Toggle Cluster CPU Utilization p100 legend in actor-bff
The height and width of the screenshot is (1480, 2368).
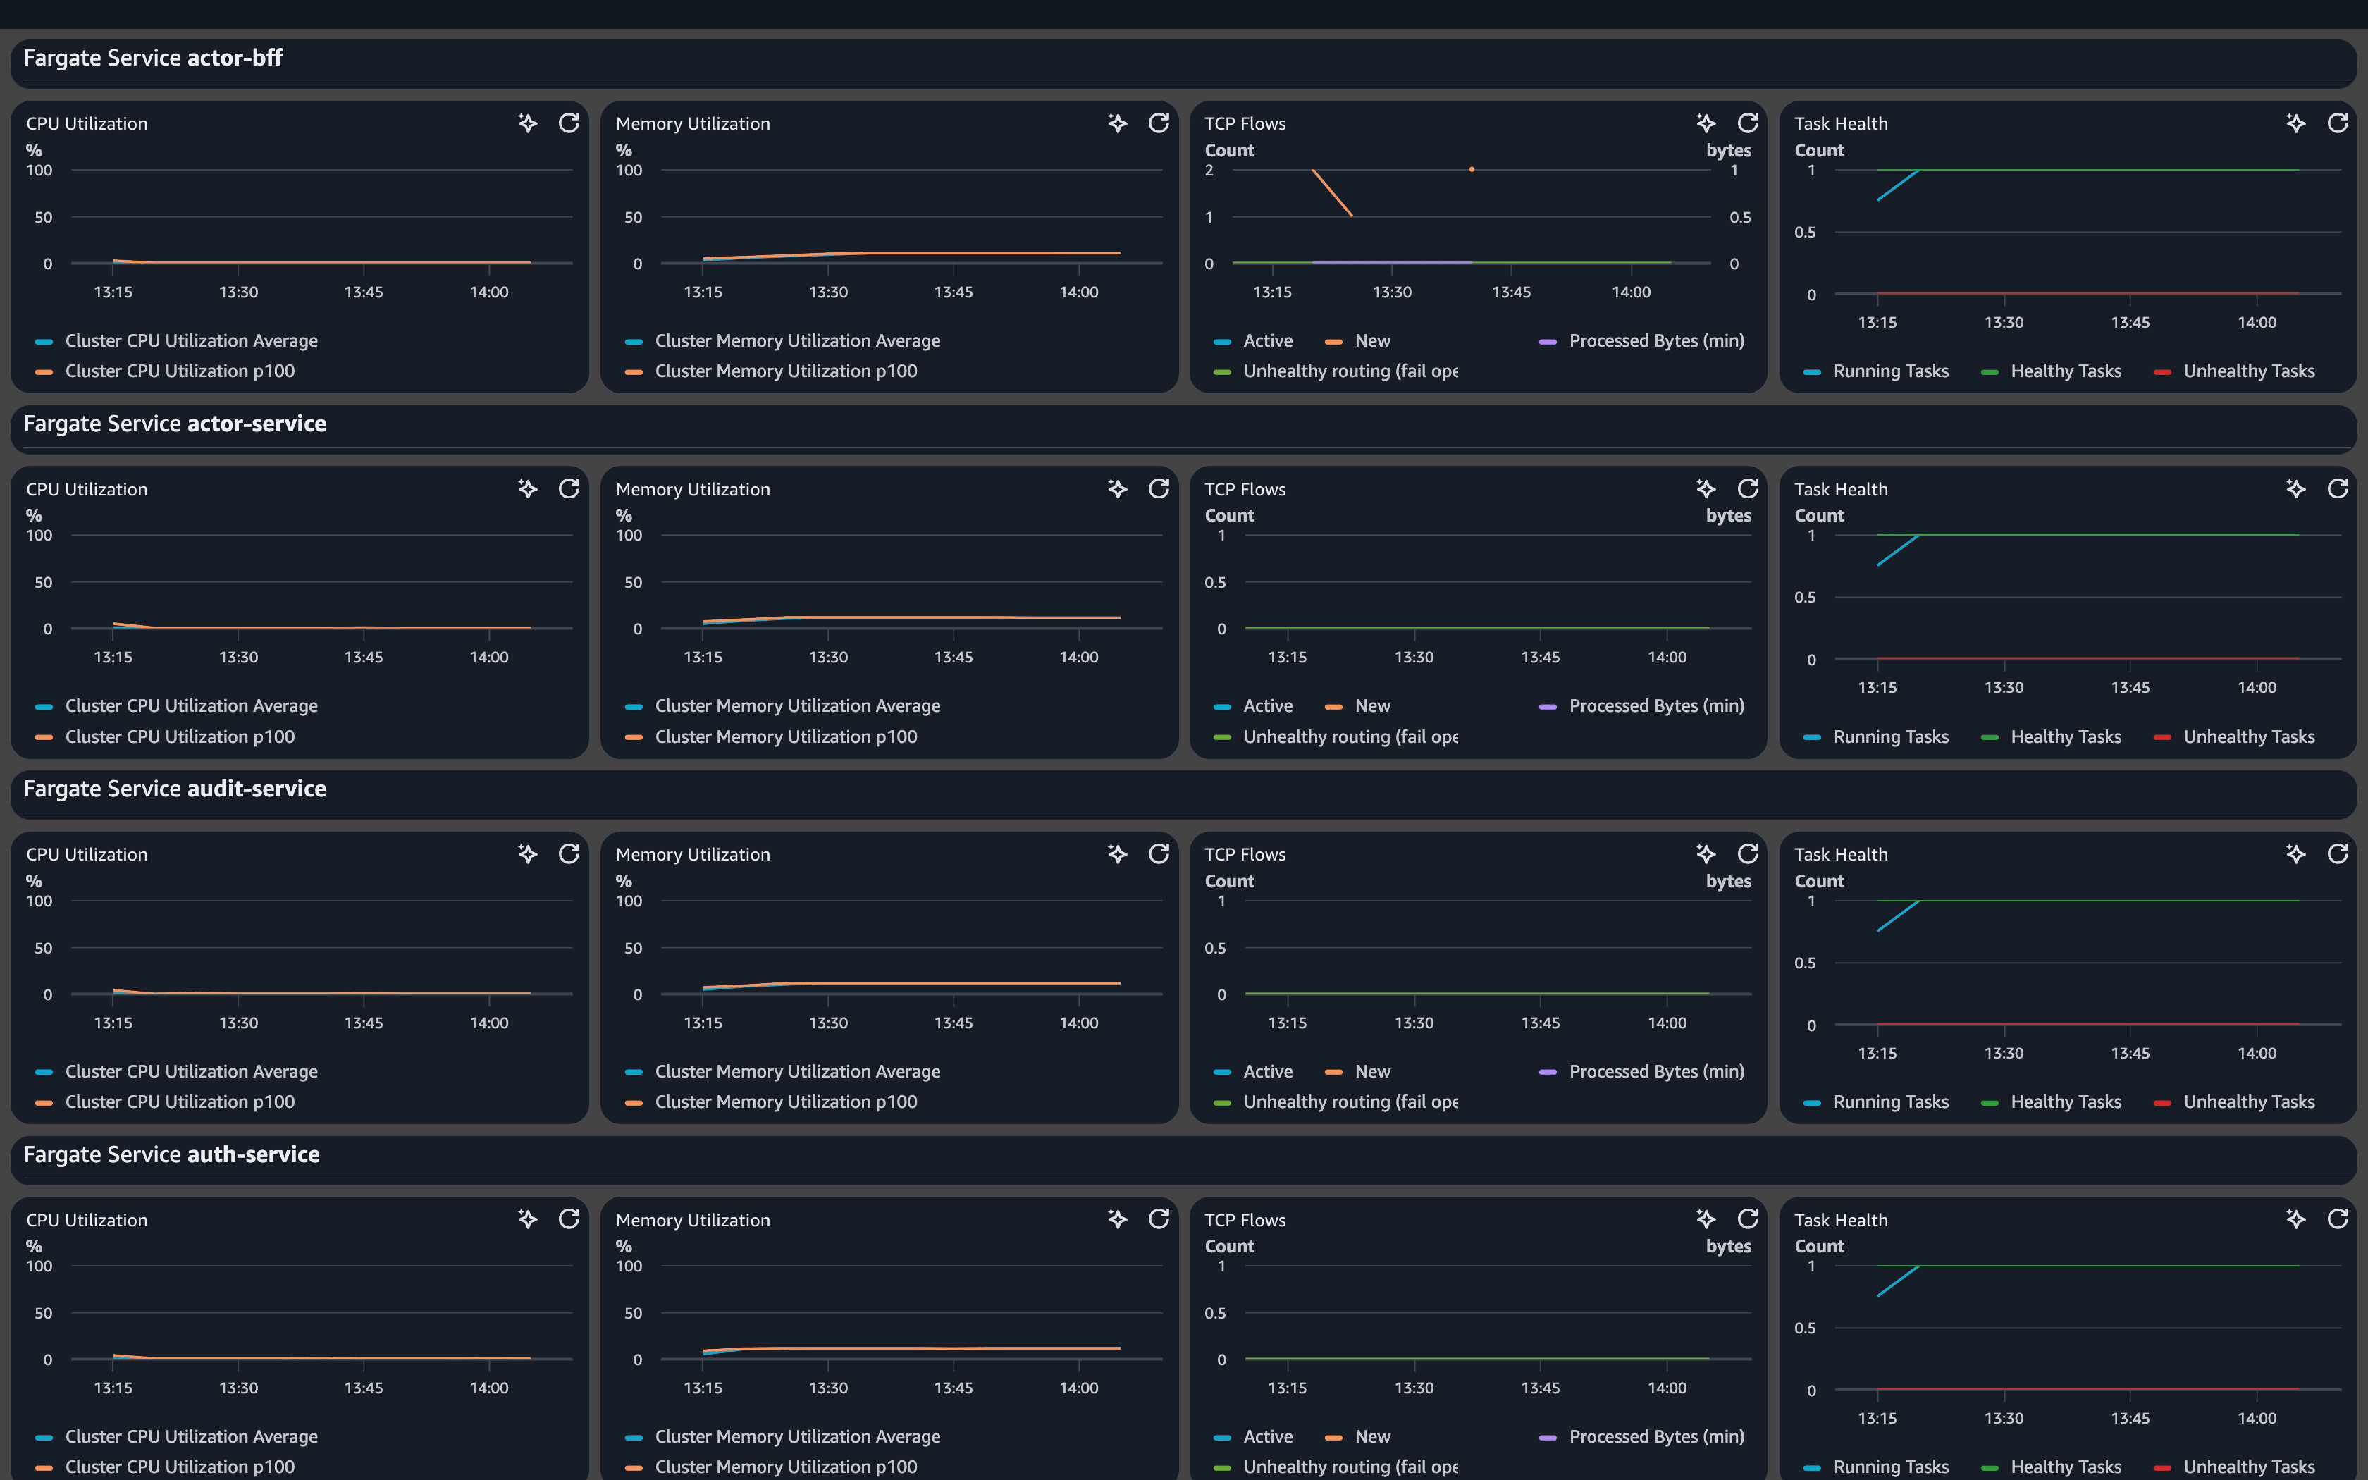164,371
